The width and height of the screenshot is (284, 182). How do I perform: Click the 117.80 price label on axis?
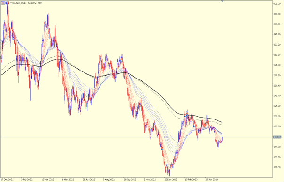coord(277,167)
